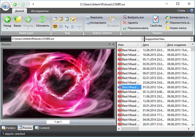The image size is (195, 137).
Task: Switch to the Инструменты ribbon tab
Action: click(x=40, y=11)
